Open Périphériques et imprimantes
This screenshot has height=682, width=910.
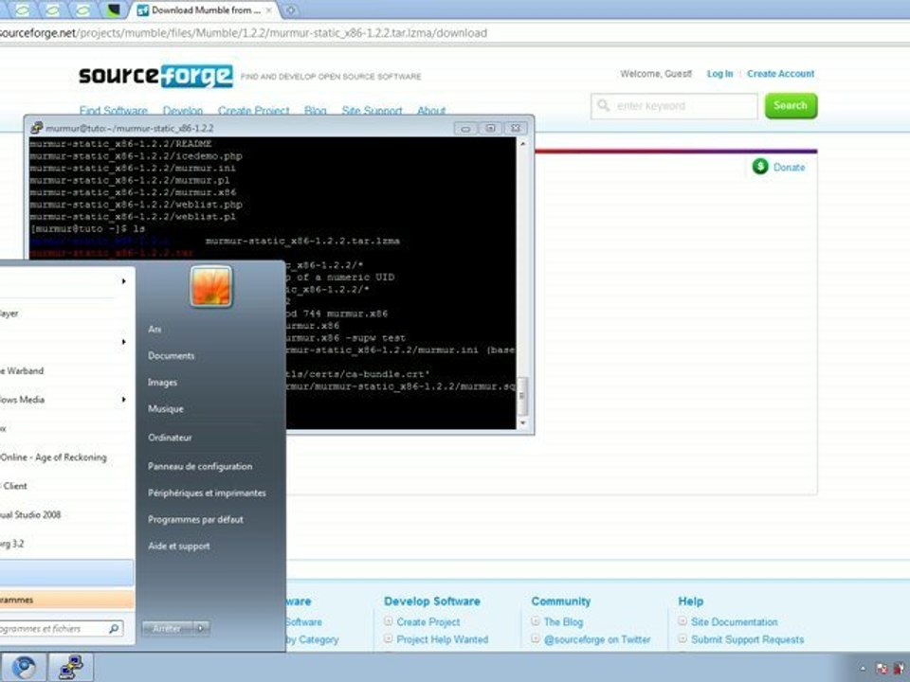207,493
